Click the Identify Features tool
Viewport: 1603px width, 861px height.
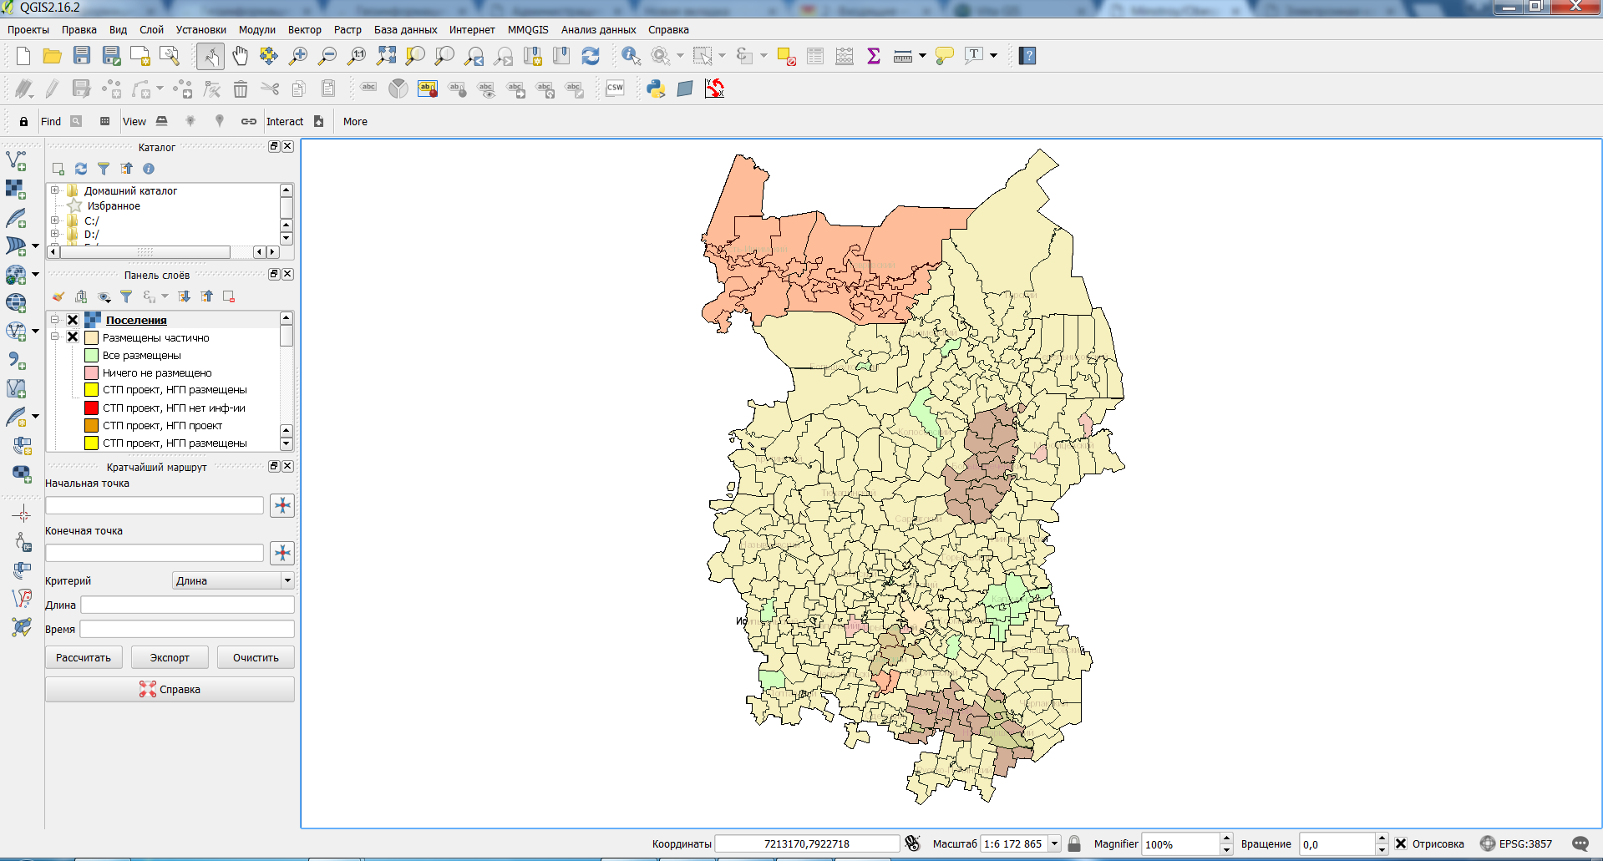[631, 56]
